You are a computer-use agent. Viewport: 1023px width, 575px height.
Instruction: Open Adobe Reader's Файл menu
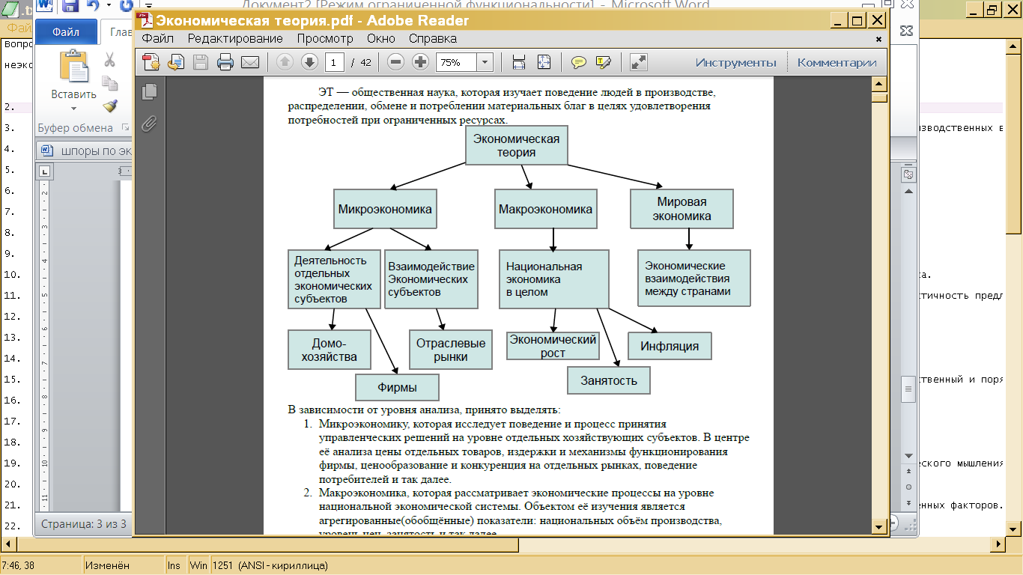coord(157,38)
